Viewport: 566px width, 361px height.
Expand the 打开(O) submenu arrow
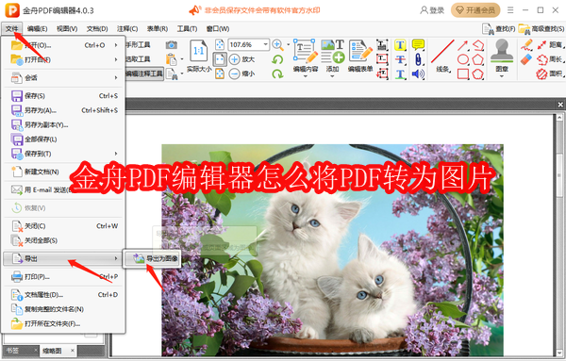coord(116,45)
